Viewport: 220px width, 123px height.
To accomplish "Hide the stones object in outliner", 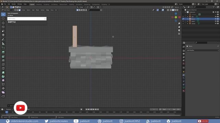I will [216, 24].
